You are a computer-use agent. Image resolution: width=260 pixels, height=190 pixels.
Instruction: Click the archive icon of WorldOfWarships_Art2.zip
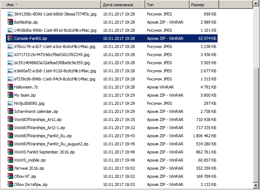[x=10, y=120]
